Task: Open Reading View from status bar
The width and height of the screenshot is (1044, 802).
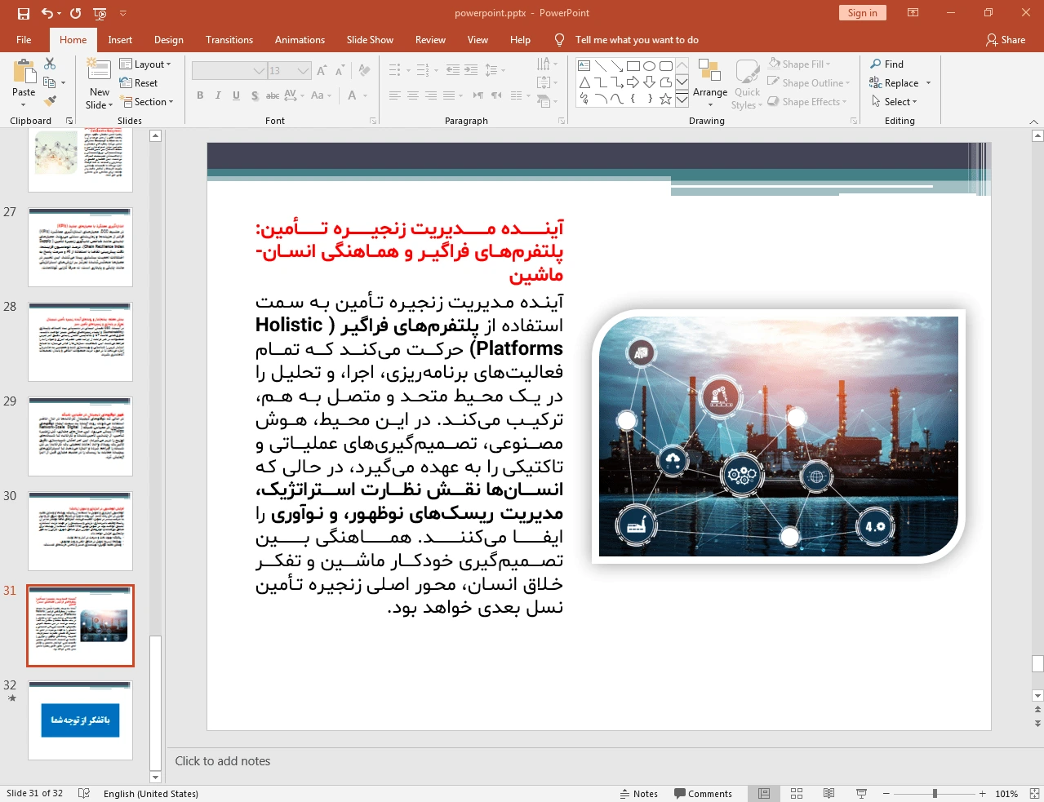Action: pos(829,793)
